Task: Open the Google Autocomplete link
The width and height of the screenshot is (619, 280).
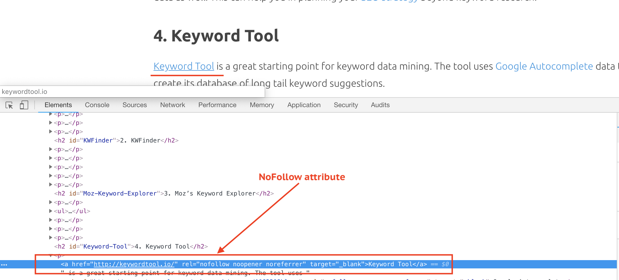Action: click(544, 66)
